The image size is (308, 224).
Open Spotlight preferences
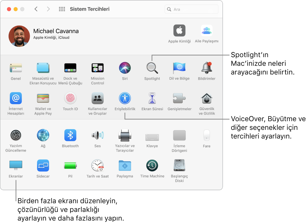[152, 68]
